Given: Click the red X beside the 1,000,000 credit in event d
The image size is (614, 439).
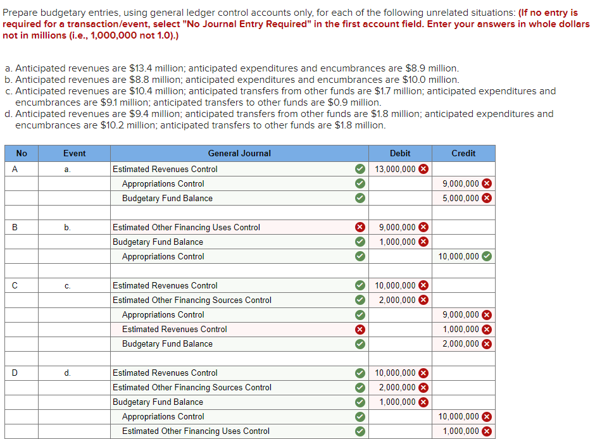Looking at the screenshot, I should [x=487, y=431].
